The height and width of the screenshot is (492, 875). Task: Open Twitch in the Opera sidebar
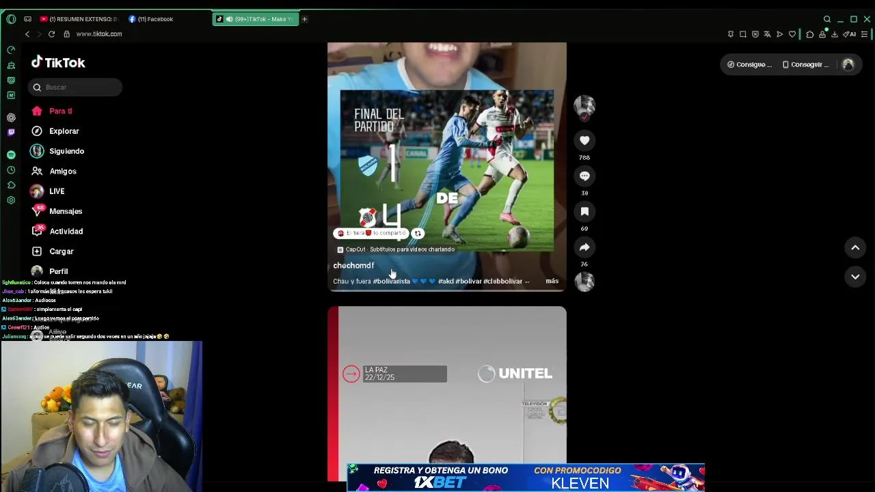11,132
